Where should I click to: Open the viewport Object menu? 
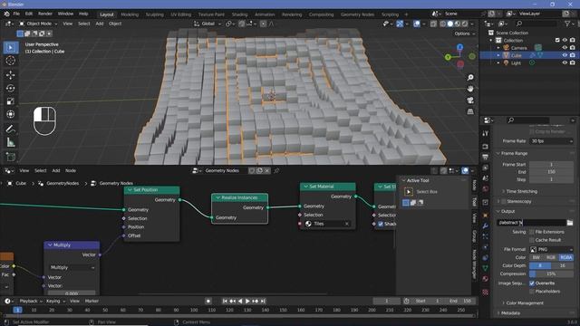coord(115,24)
